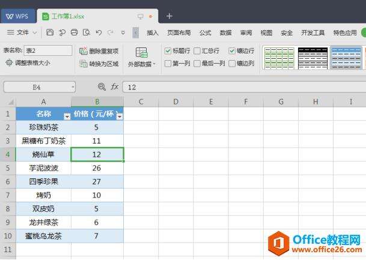Open filter dropdown for 名称 column
366x260 pixels.
[x=67, y=116]
